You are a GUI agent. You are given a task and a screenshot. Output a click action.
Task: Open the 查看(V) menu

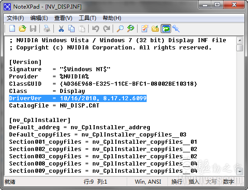[x=63, y=18]
